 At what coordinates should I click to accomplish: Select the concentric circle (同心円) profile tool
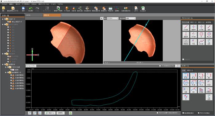click(209, 35)
